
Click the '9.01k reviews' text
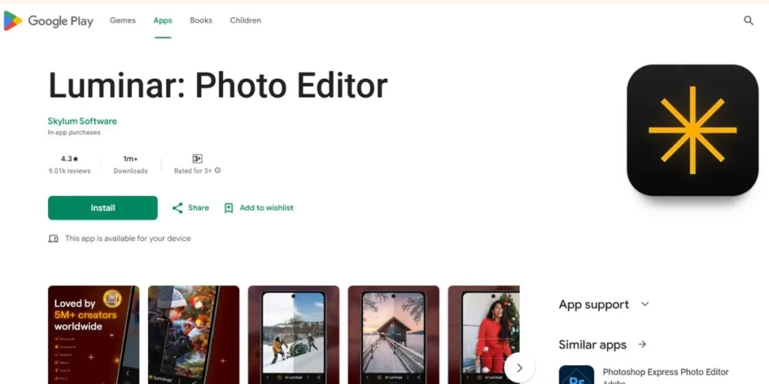click(70, 171)
